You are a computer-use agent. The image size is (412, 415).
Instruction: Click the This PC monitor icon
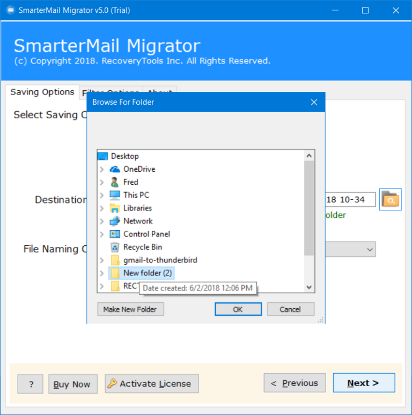[x=115, y=195]
